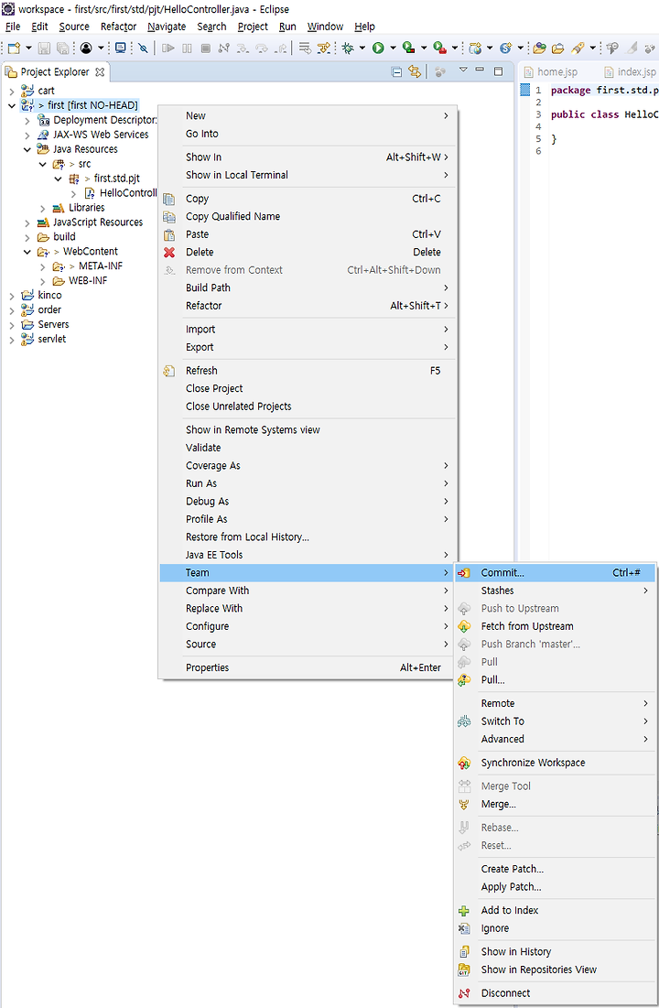659x1008 pixels.
Task: Click the Ignore icon in Team submenu
Action: [464, 928]
